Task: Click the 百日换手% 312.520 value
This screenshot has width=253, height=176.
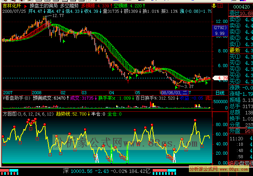Action: tap(157, 98)
